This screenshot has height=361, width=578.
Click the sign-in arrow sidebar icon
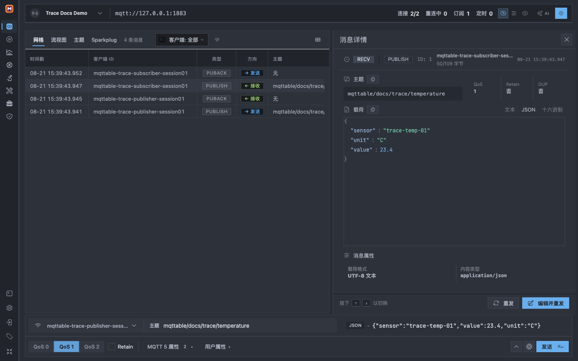click(9, 322)
